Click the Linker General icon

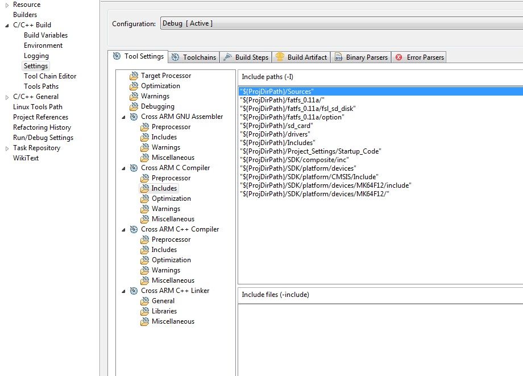144,301
